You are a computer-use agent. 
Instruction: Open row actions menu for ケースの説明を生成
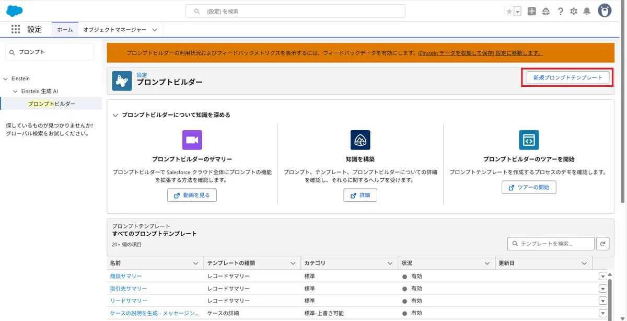coord(602,313)
